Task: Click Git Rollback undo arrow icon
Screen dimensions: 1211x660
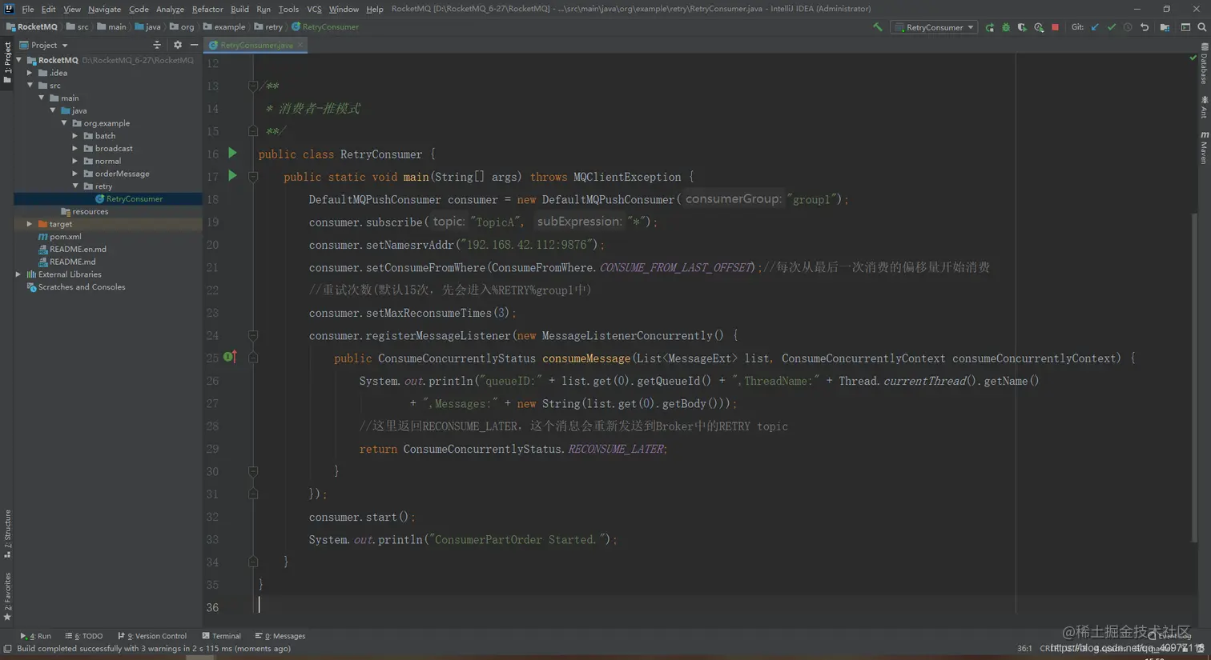Action: [1145, 27]
